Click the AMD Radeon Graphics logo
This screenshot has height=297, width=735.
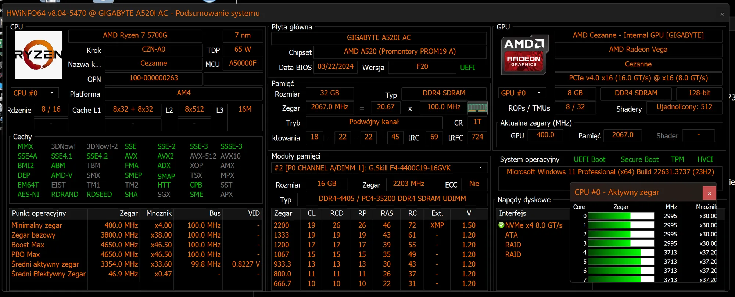point(524,54)
